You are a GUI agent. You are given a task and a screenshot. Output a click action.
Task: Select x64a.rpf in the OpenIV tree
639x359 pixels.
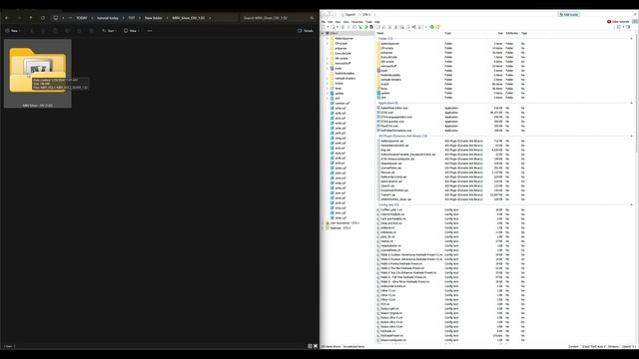tap(340, 109)
